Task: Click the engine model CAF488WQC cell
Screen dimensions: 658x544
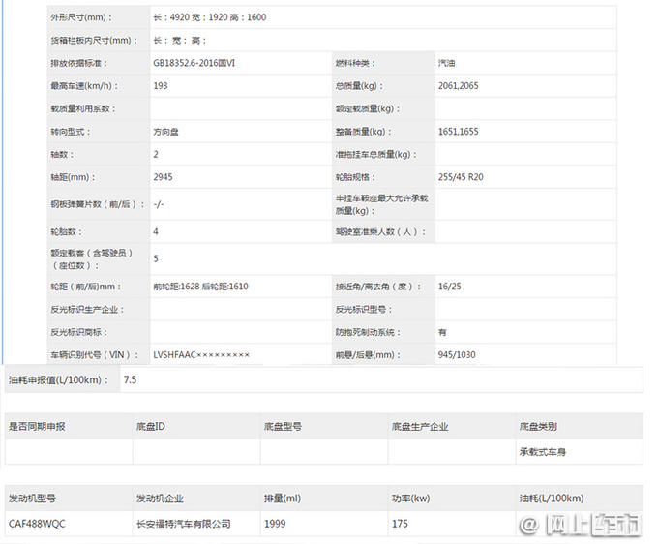Action: [x=38, y=524]
